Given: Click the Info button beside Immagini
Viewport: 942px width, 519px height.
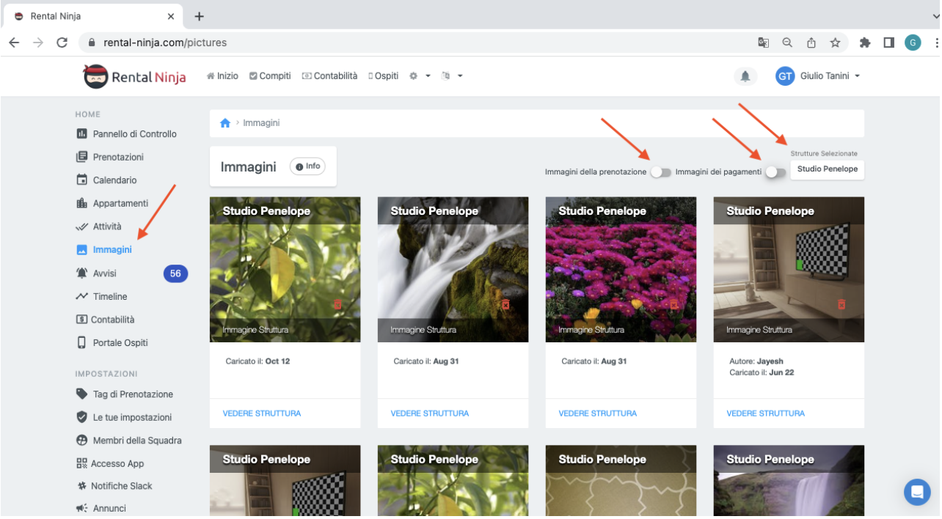Looking at the screenshot, I should coord(307,166).
